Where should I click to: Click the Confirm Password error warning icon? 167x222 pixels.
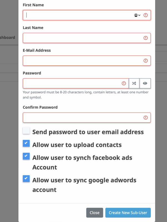146,118
